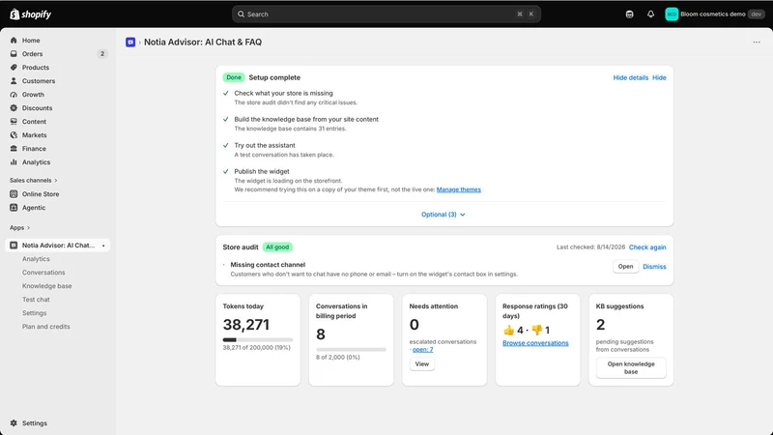The image size is (773, 435).
Task: Open Notia Analytics subpage
Action: (36, 259)
